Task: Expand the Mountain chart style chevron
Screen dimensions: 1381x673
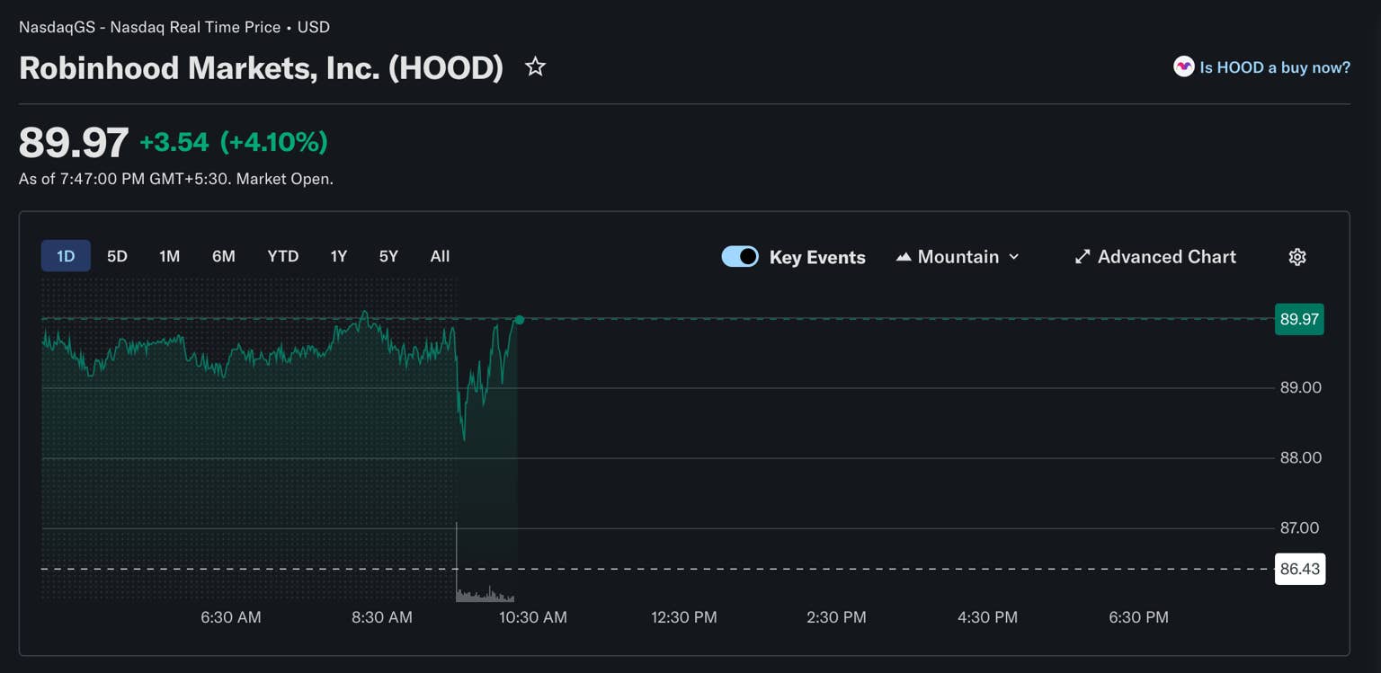Action: [x=1014, y=257]
